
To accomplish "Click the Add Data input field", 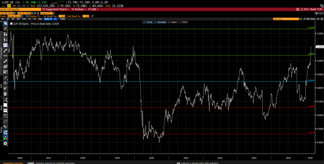I will point(286,19).
